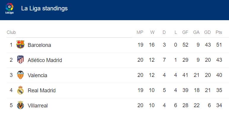The image size is (229, 122).
Task: Click the MP column header
Action: (140, 32)
